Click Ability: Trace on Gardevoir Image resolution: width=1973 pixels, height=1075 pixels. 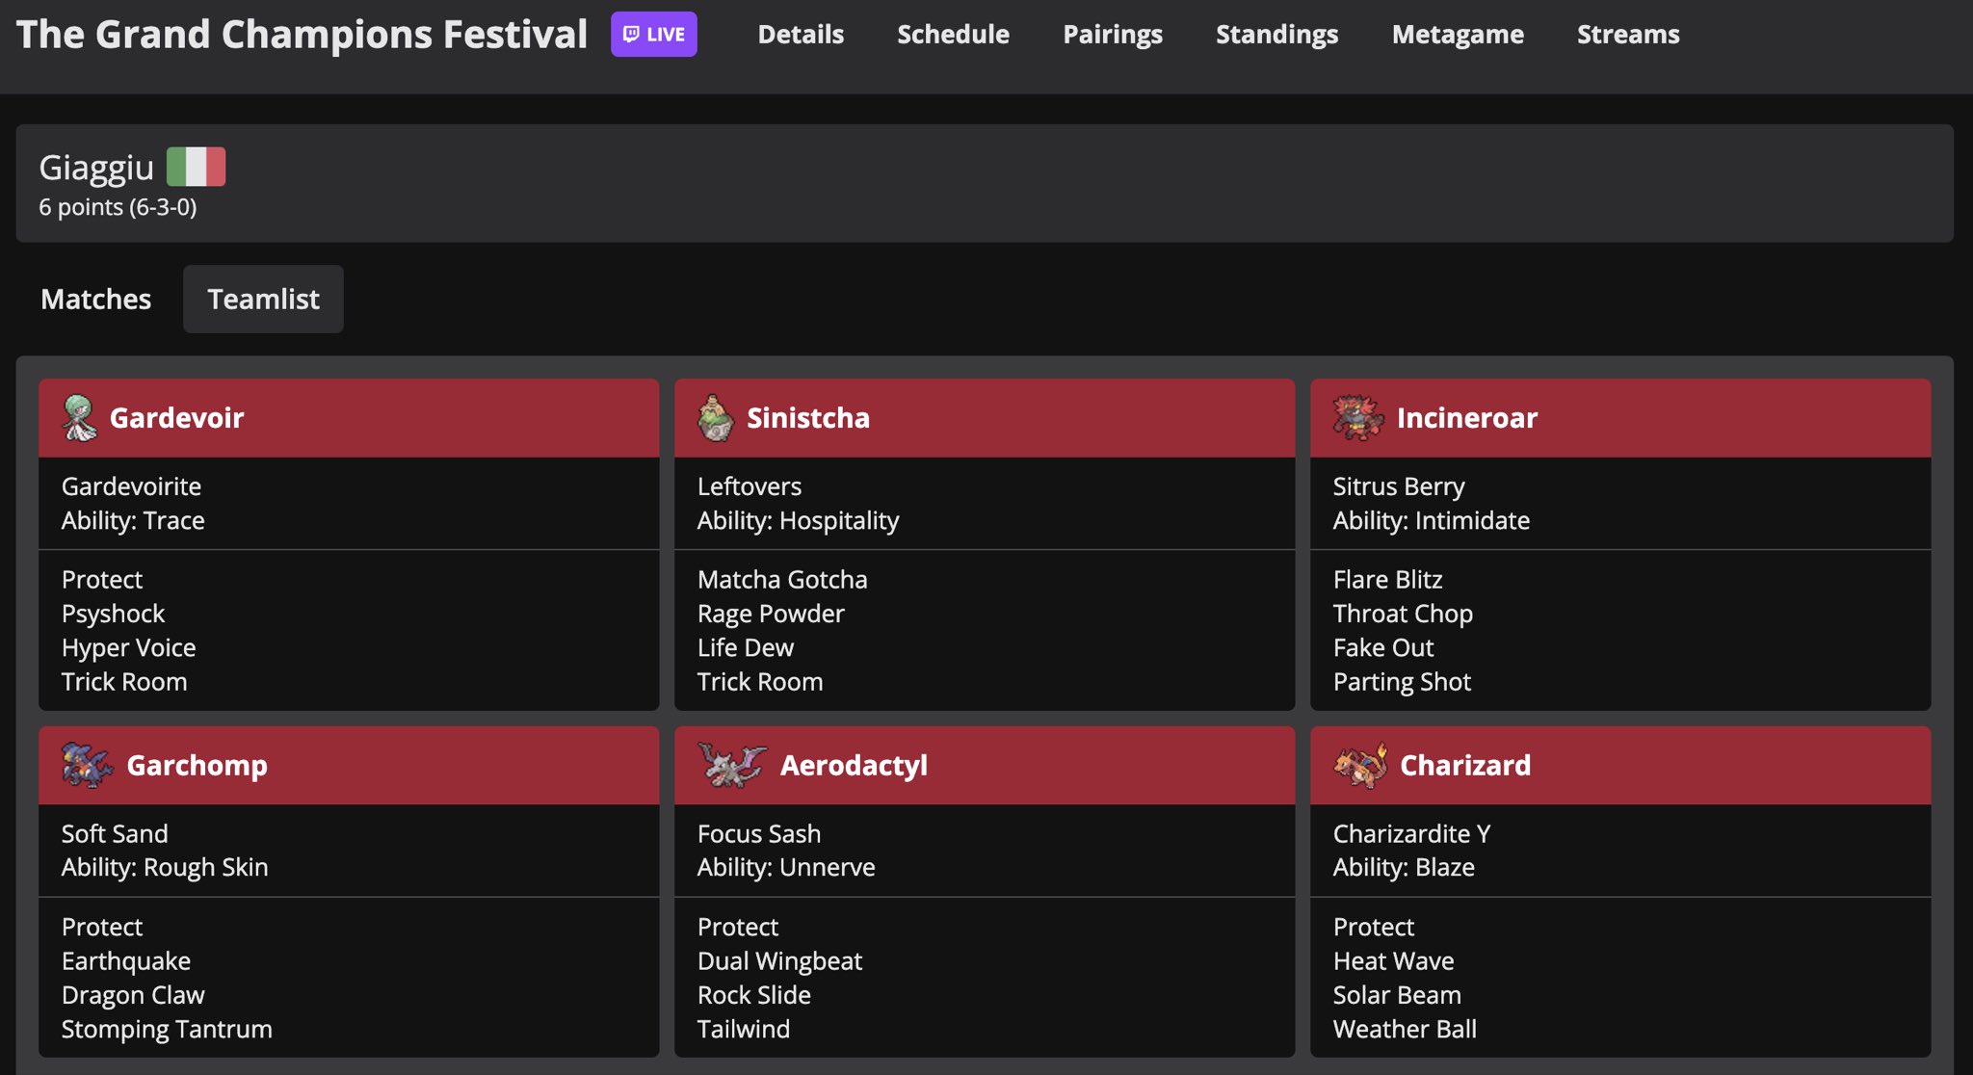(133, 520)
